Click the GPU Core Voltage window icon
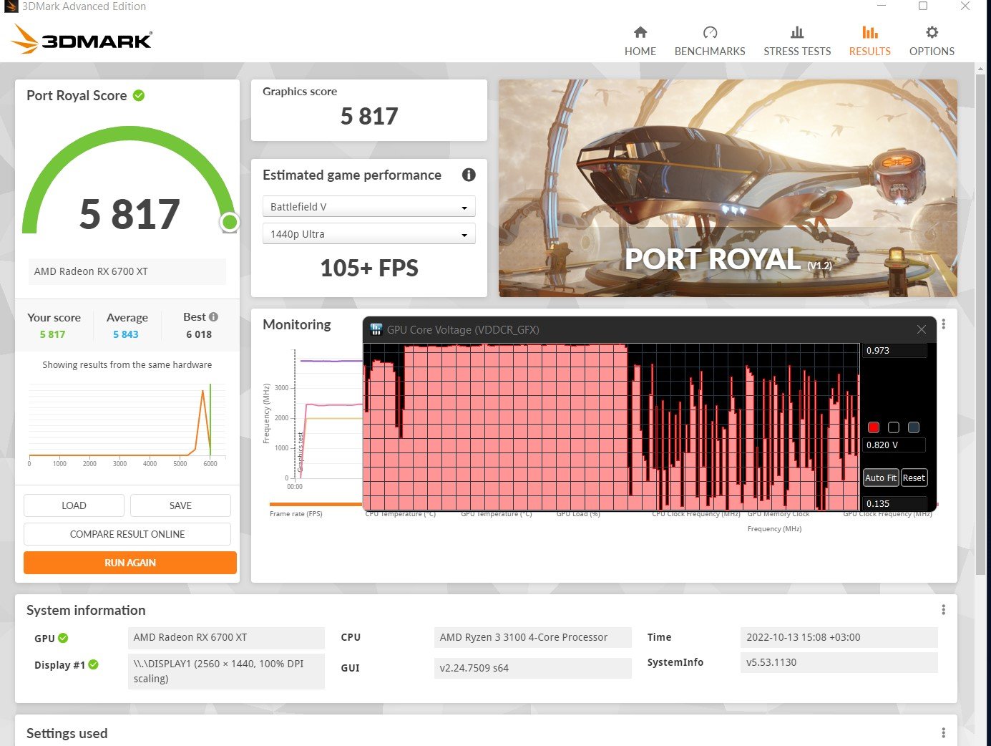Viewport: 991px width, 746px height. pos(376,329)
